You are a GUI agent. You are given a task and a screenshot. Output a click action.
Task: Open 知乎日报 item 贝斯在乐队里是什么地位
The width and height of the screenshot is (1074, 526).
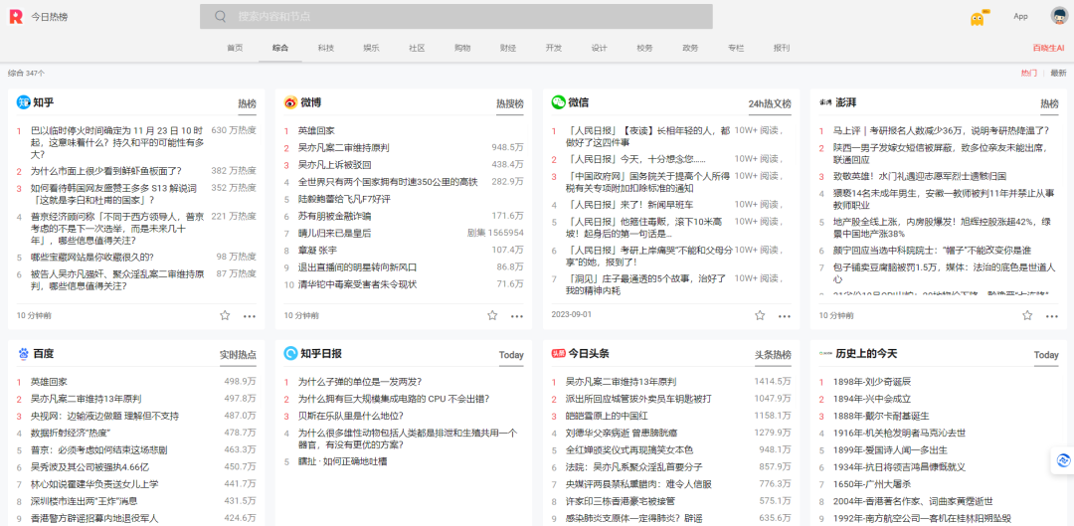(351, 416)
